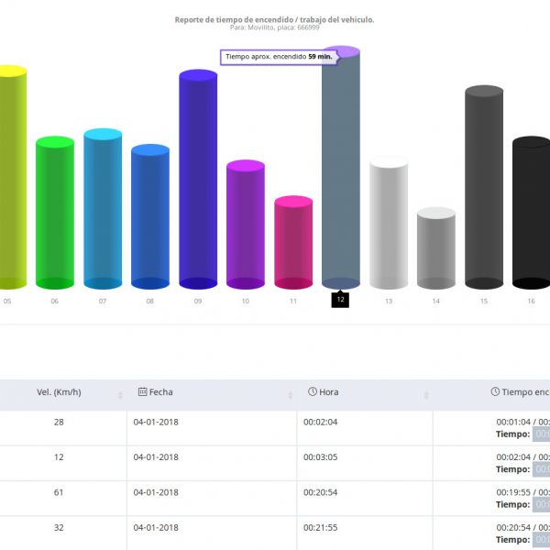Sort by Vel. (Km/h) using sort arrows
The width and height of the screenshot is (550, 550).
(x=120, y=395)
